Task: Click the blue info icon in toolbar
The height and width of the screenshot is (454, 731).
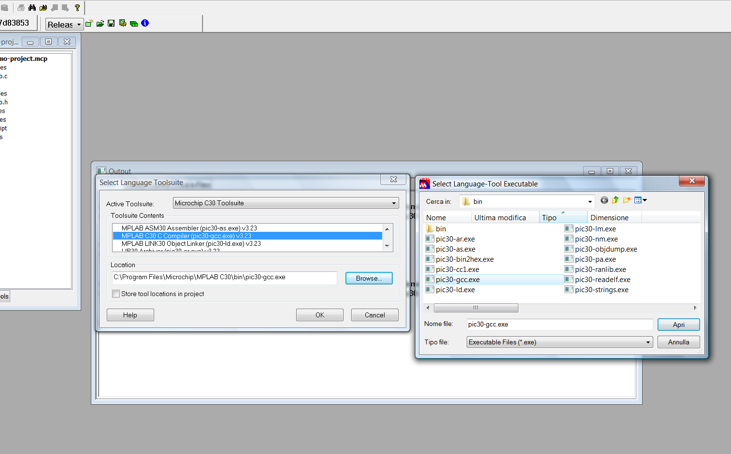Action: [145, 23]
